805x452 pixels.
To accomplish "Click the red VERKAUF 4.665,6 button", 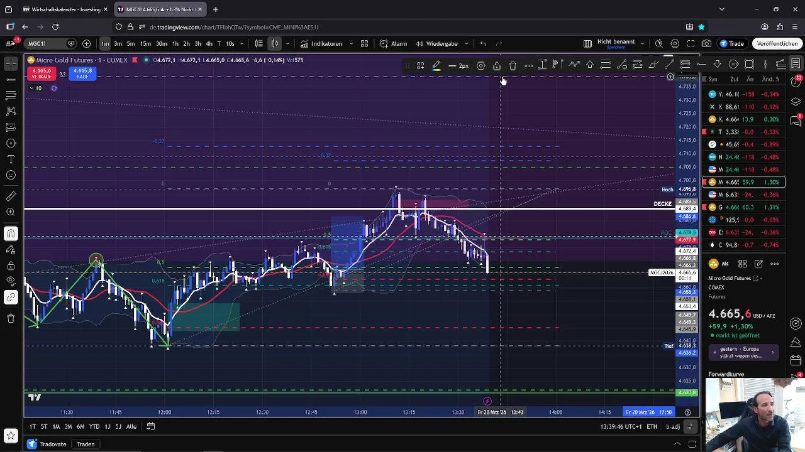I will pyautogui.click(x=42, y=73).
